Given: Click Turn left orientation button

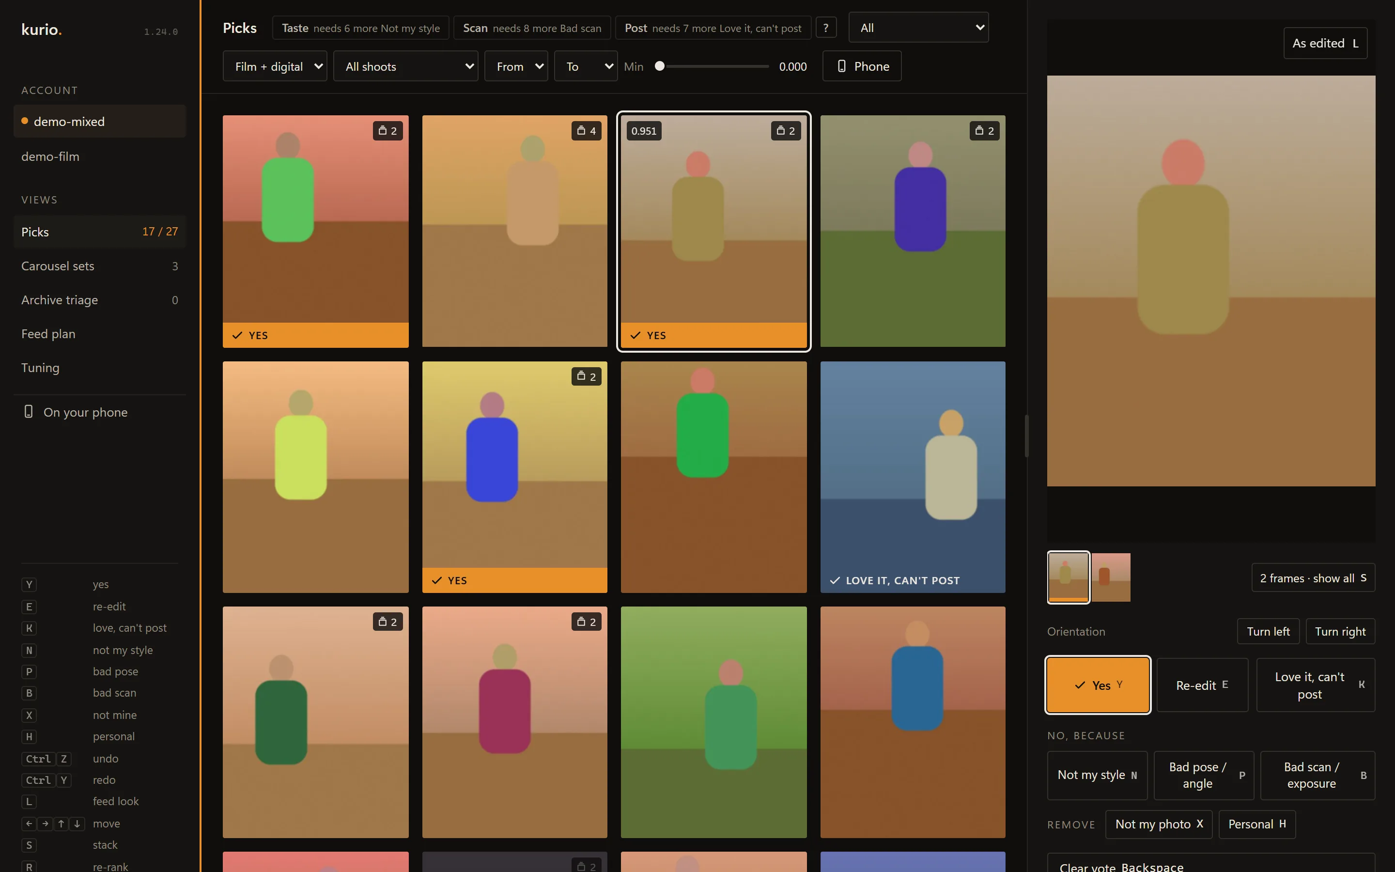Looking at the screenshot, I should point(1268,632).
